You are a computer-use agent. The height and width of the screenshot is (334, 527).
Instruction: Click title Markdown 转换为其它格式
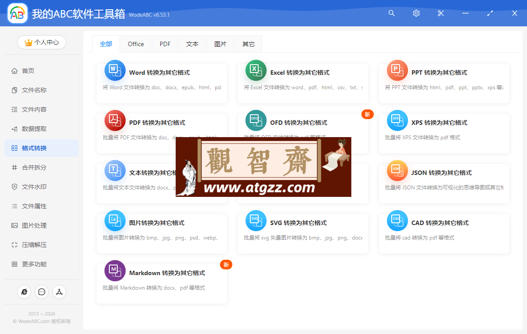[167, 273]
